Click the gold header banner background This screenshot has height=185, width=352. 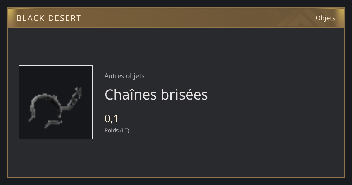click(x=176, y=18)
